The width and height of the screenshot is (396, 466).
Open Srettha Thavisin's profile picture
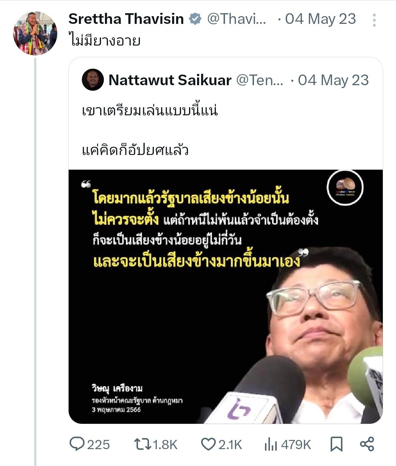tap(36, 33)
